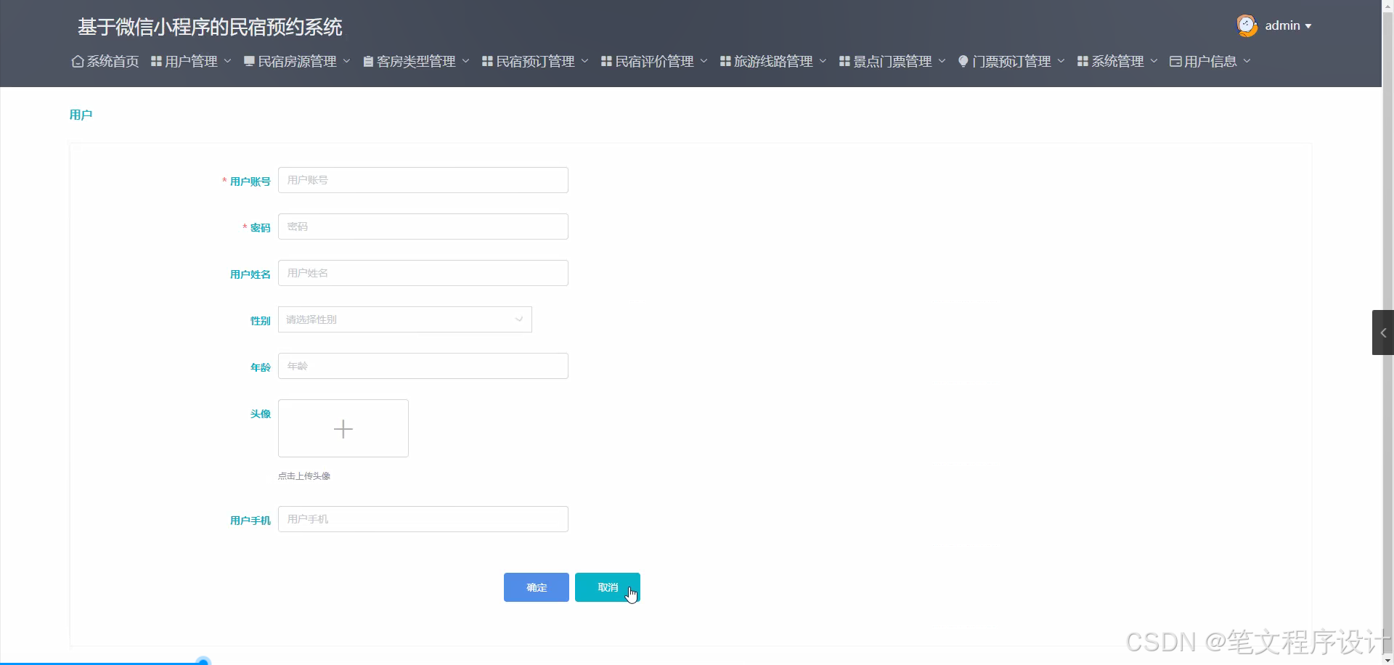
Task: Click the 用户账号 input field
Action: coord(423,179)
